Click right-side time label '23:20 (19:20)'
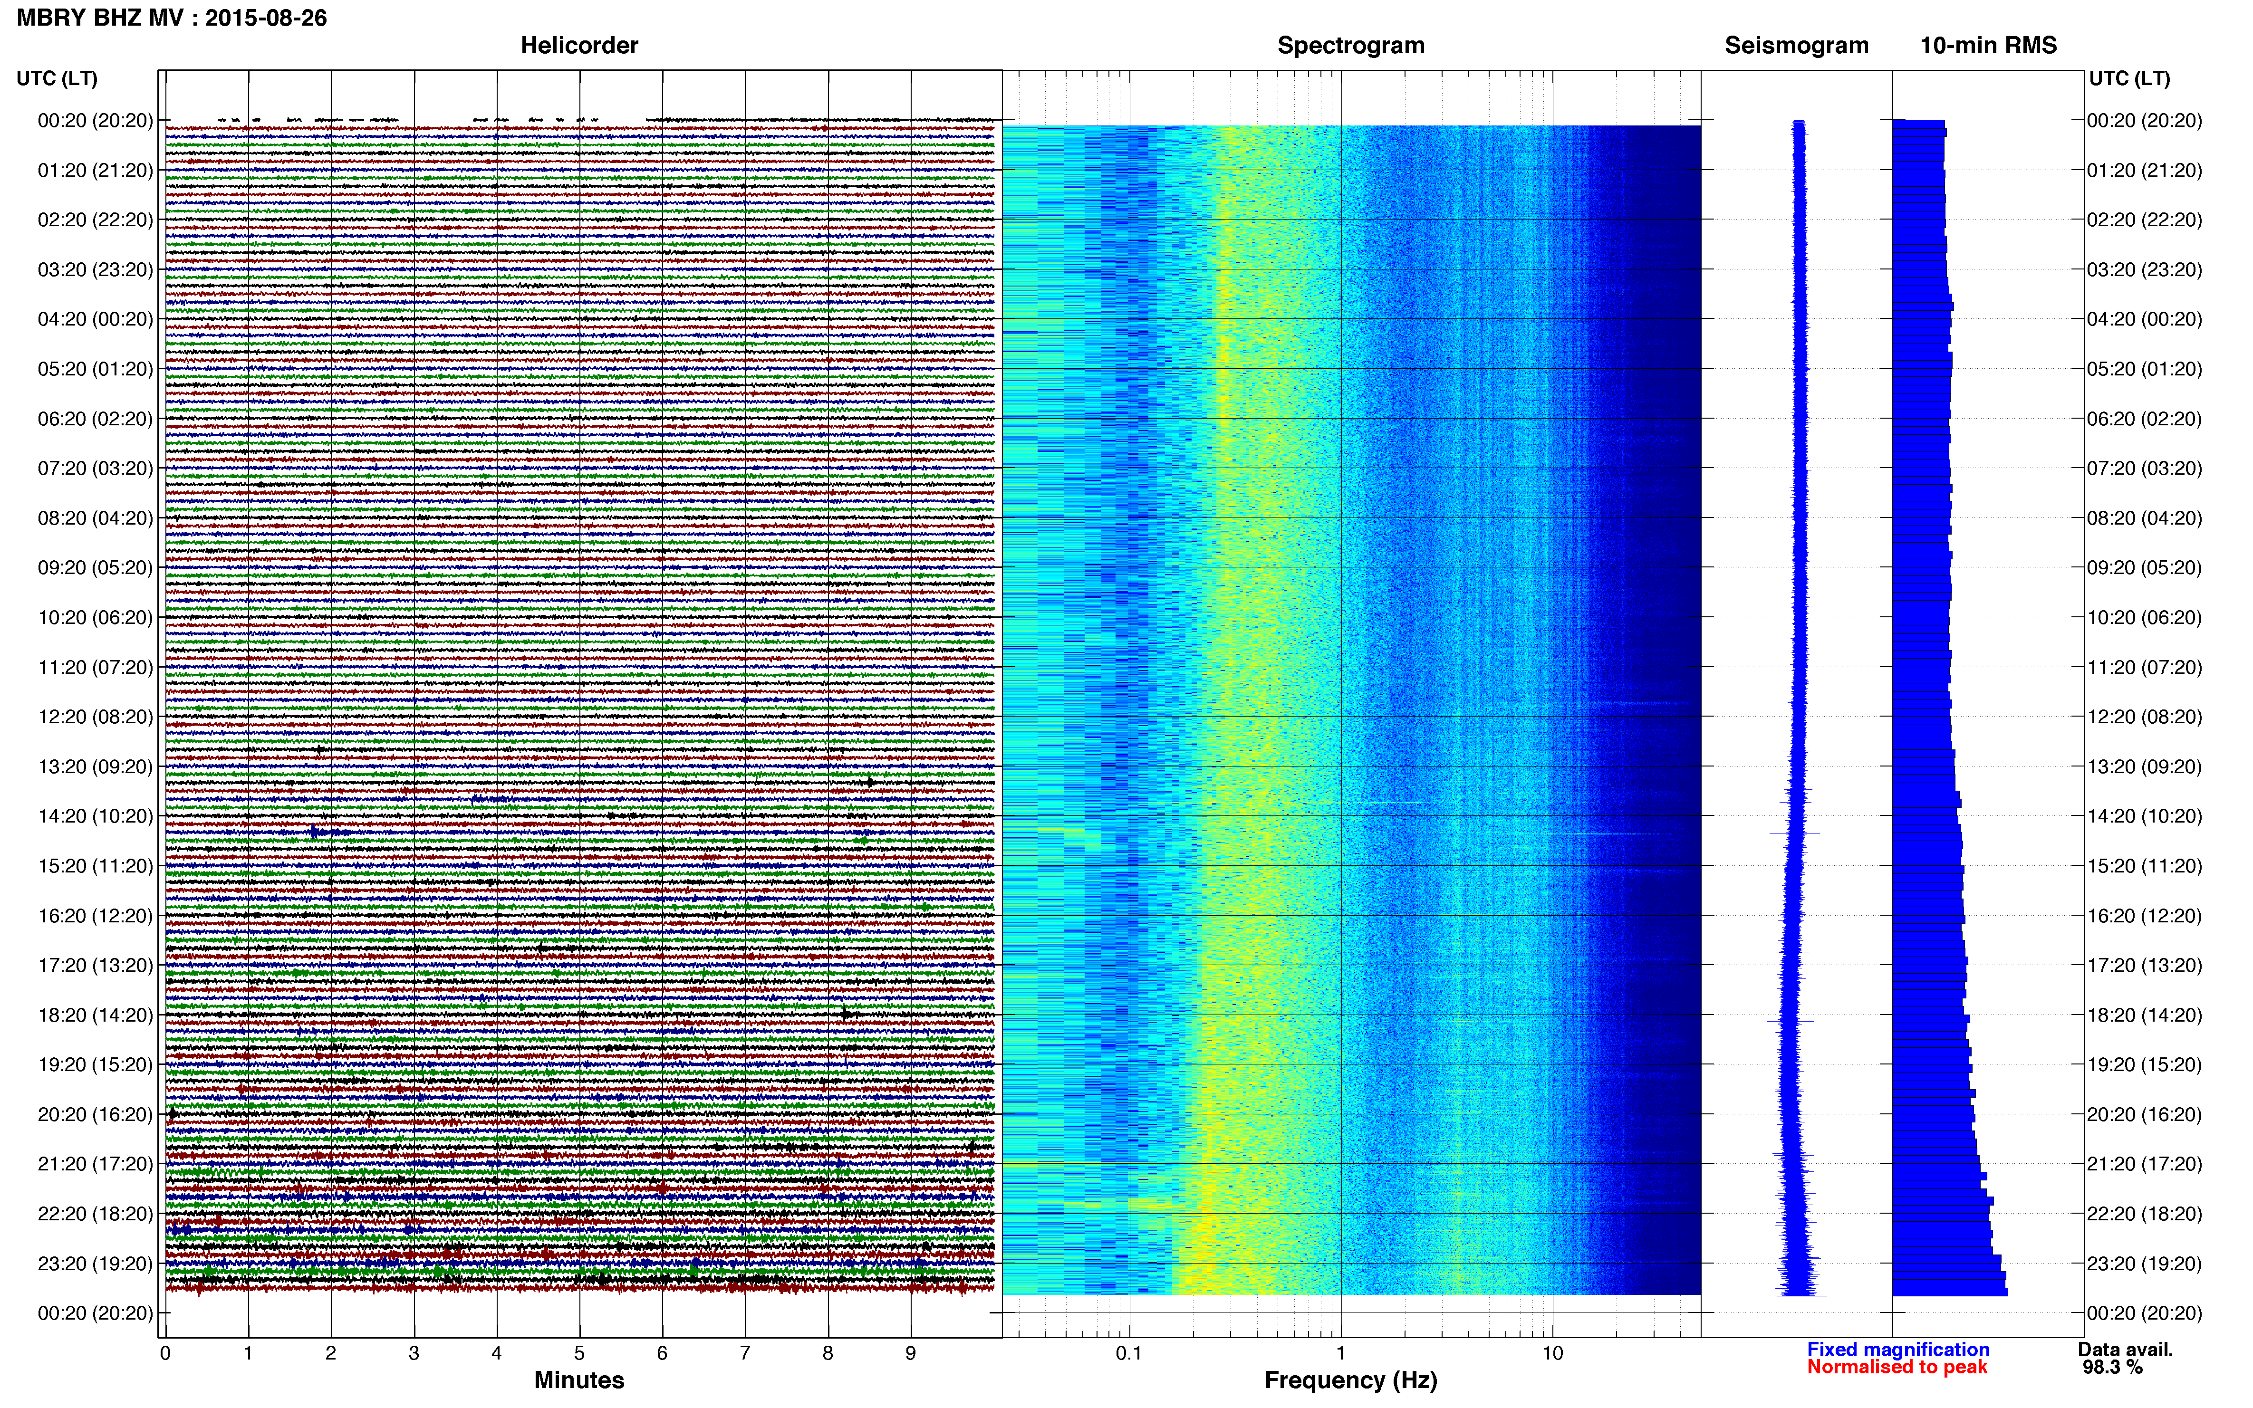The width and height of the screenshot is (2253, 1408). tap(2144, 1264)
